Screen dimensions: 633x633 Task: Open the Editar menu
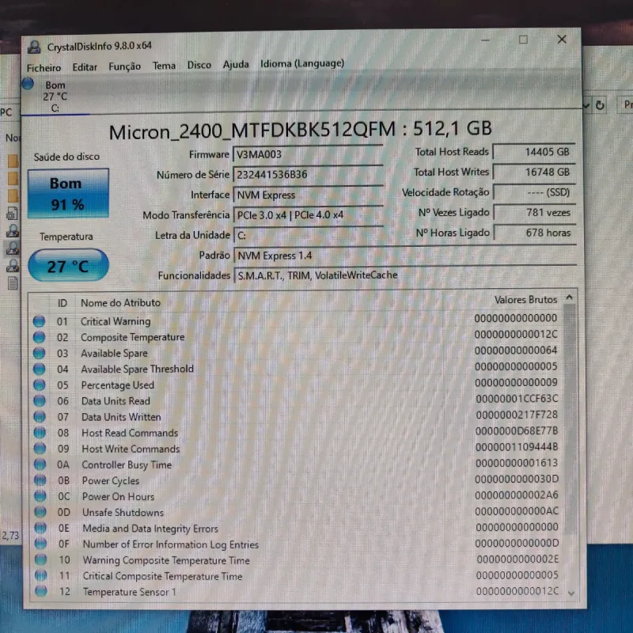click(x=85, y=67)
